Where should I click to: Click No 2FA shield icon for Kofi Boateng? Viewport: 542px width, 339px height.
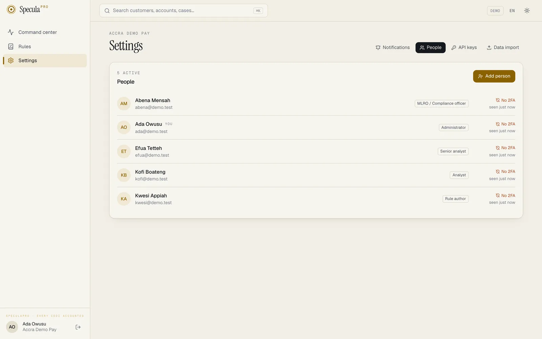[498, 172]
